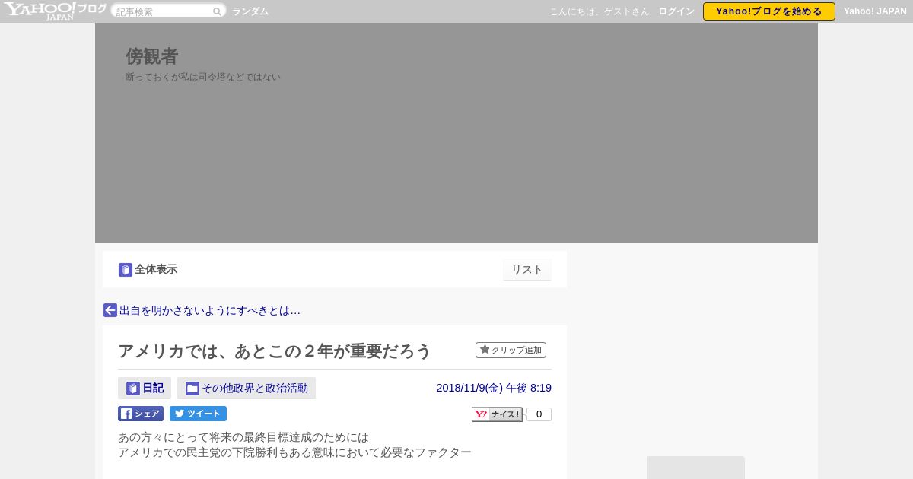This screenshot has width=913, height=479.
Task: Select the 日記 category tab
Action: coord(145,389)
